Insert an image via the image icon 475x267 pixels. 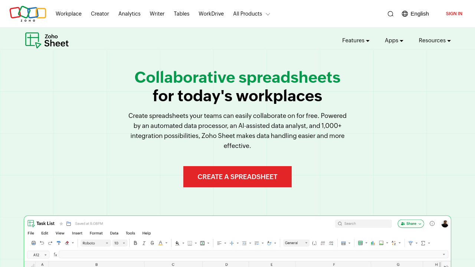tap(381, 243)
